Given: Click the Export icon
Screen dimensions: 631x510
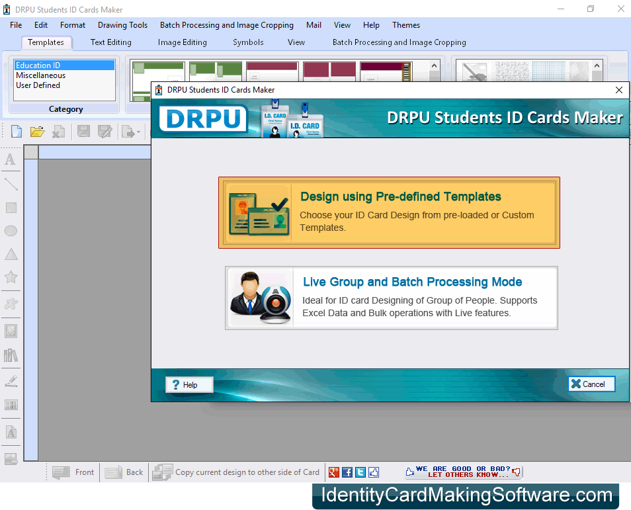Looking at the screenshot, I should 128,131.
